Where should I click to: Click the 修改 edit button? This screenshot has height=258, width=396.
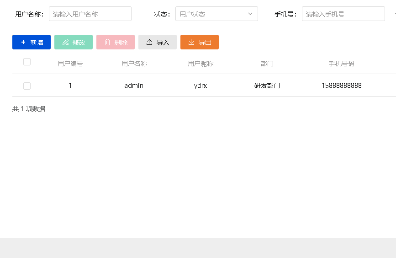(x=74, y=42)
